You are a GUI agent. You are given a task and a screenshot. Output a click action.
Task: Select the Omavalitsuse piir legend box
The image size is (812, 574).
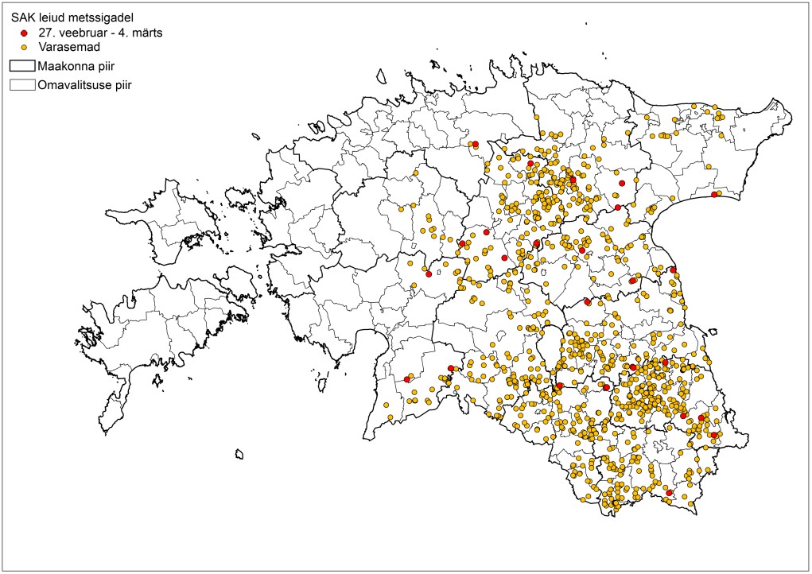(x=23, y=83)
